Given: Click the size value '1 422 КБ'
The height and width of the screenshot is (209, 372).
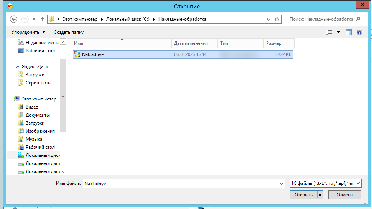Looking at the screenshot, I should (x=283, y=54).
